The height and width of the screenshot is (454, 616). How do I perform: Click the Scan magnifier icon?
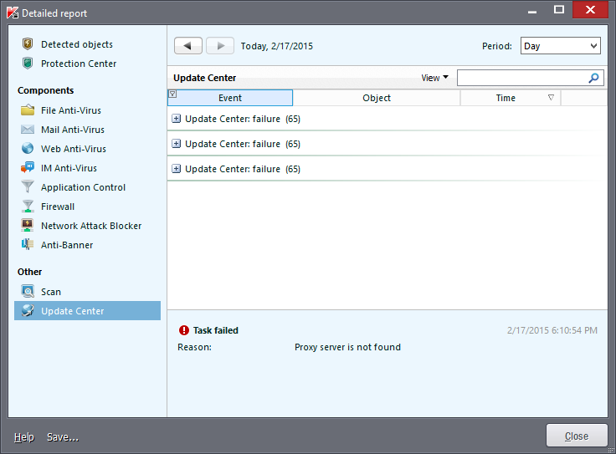(x=28, y=291)
